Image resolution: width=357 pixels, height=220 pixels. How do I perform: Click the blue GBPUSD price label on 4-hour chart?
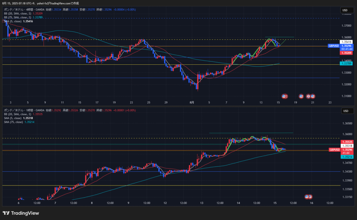click(x=334, y=46)
